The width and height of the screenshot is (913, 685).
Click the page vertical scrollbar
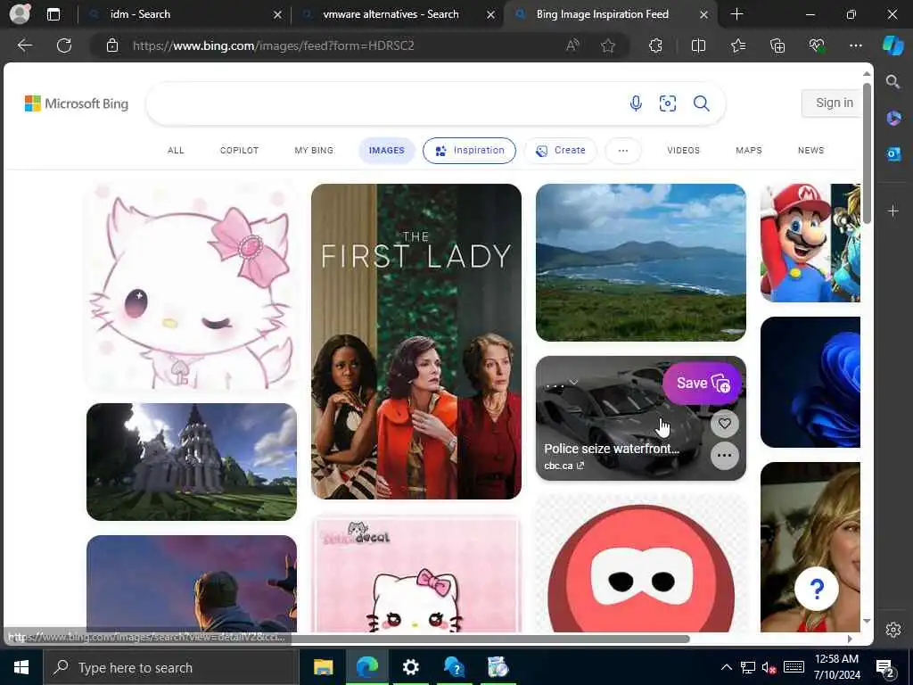click(x=867, y=153)
